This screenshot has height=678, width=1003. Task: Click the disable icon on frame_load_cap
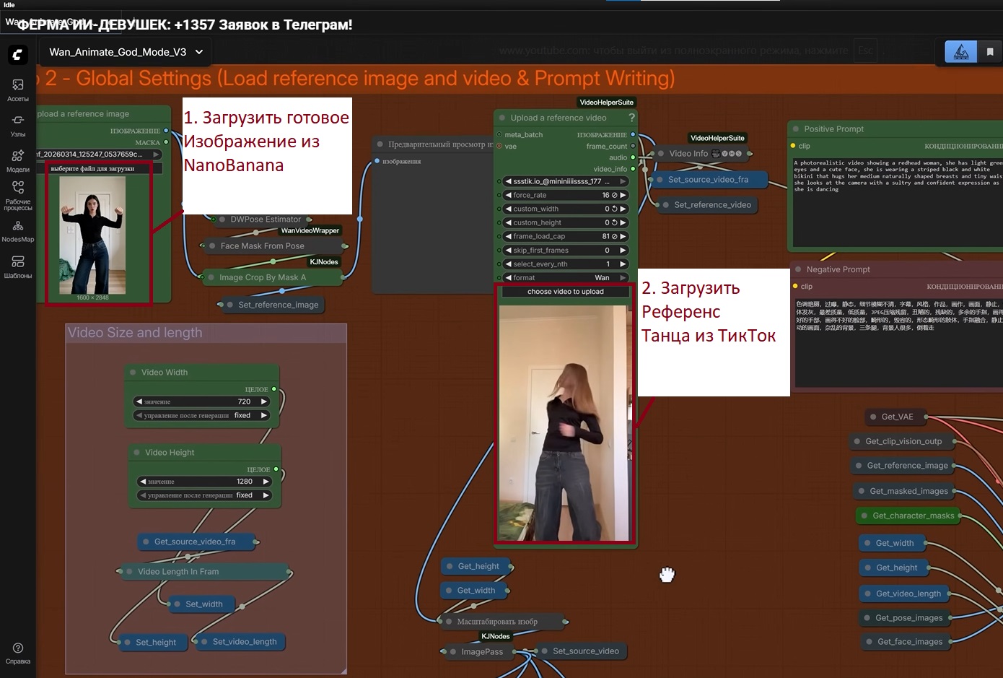(614, 236)
